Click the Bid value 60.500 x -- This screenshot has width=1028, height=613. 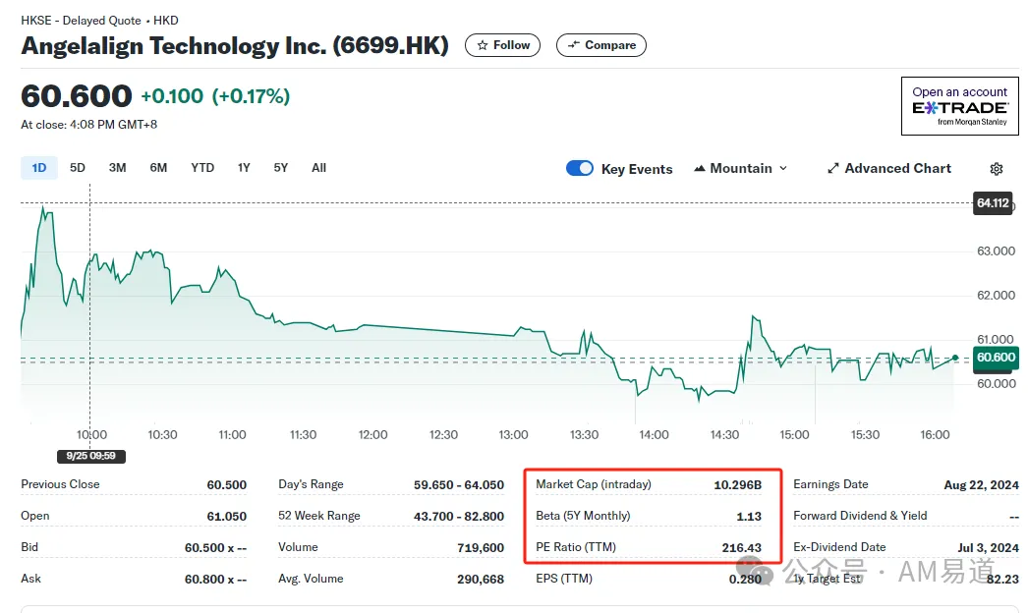point(215,548)
